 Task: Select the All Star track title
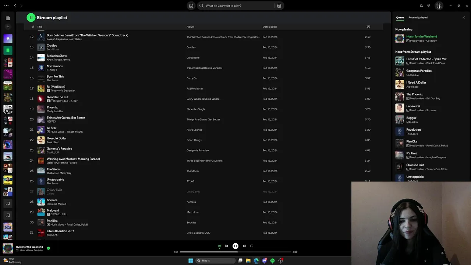52,128
